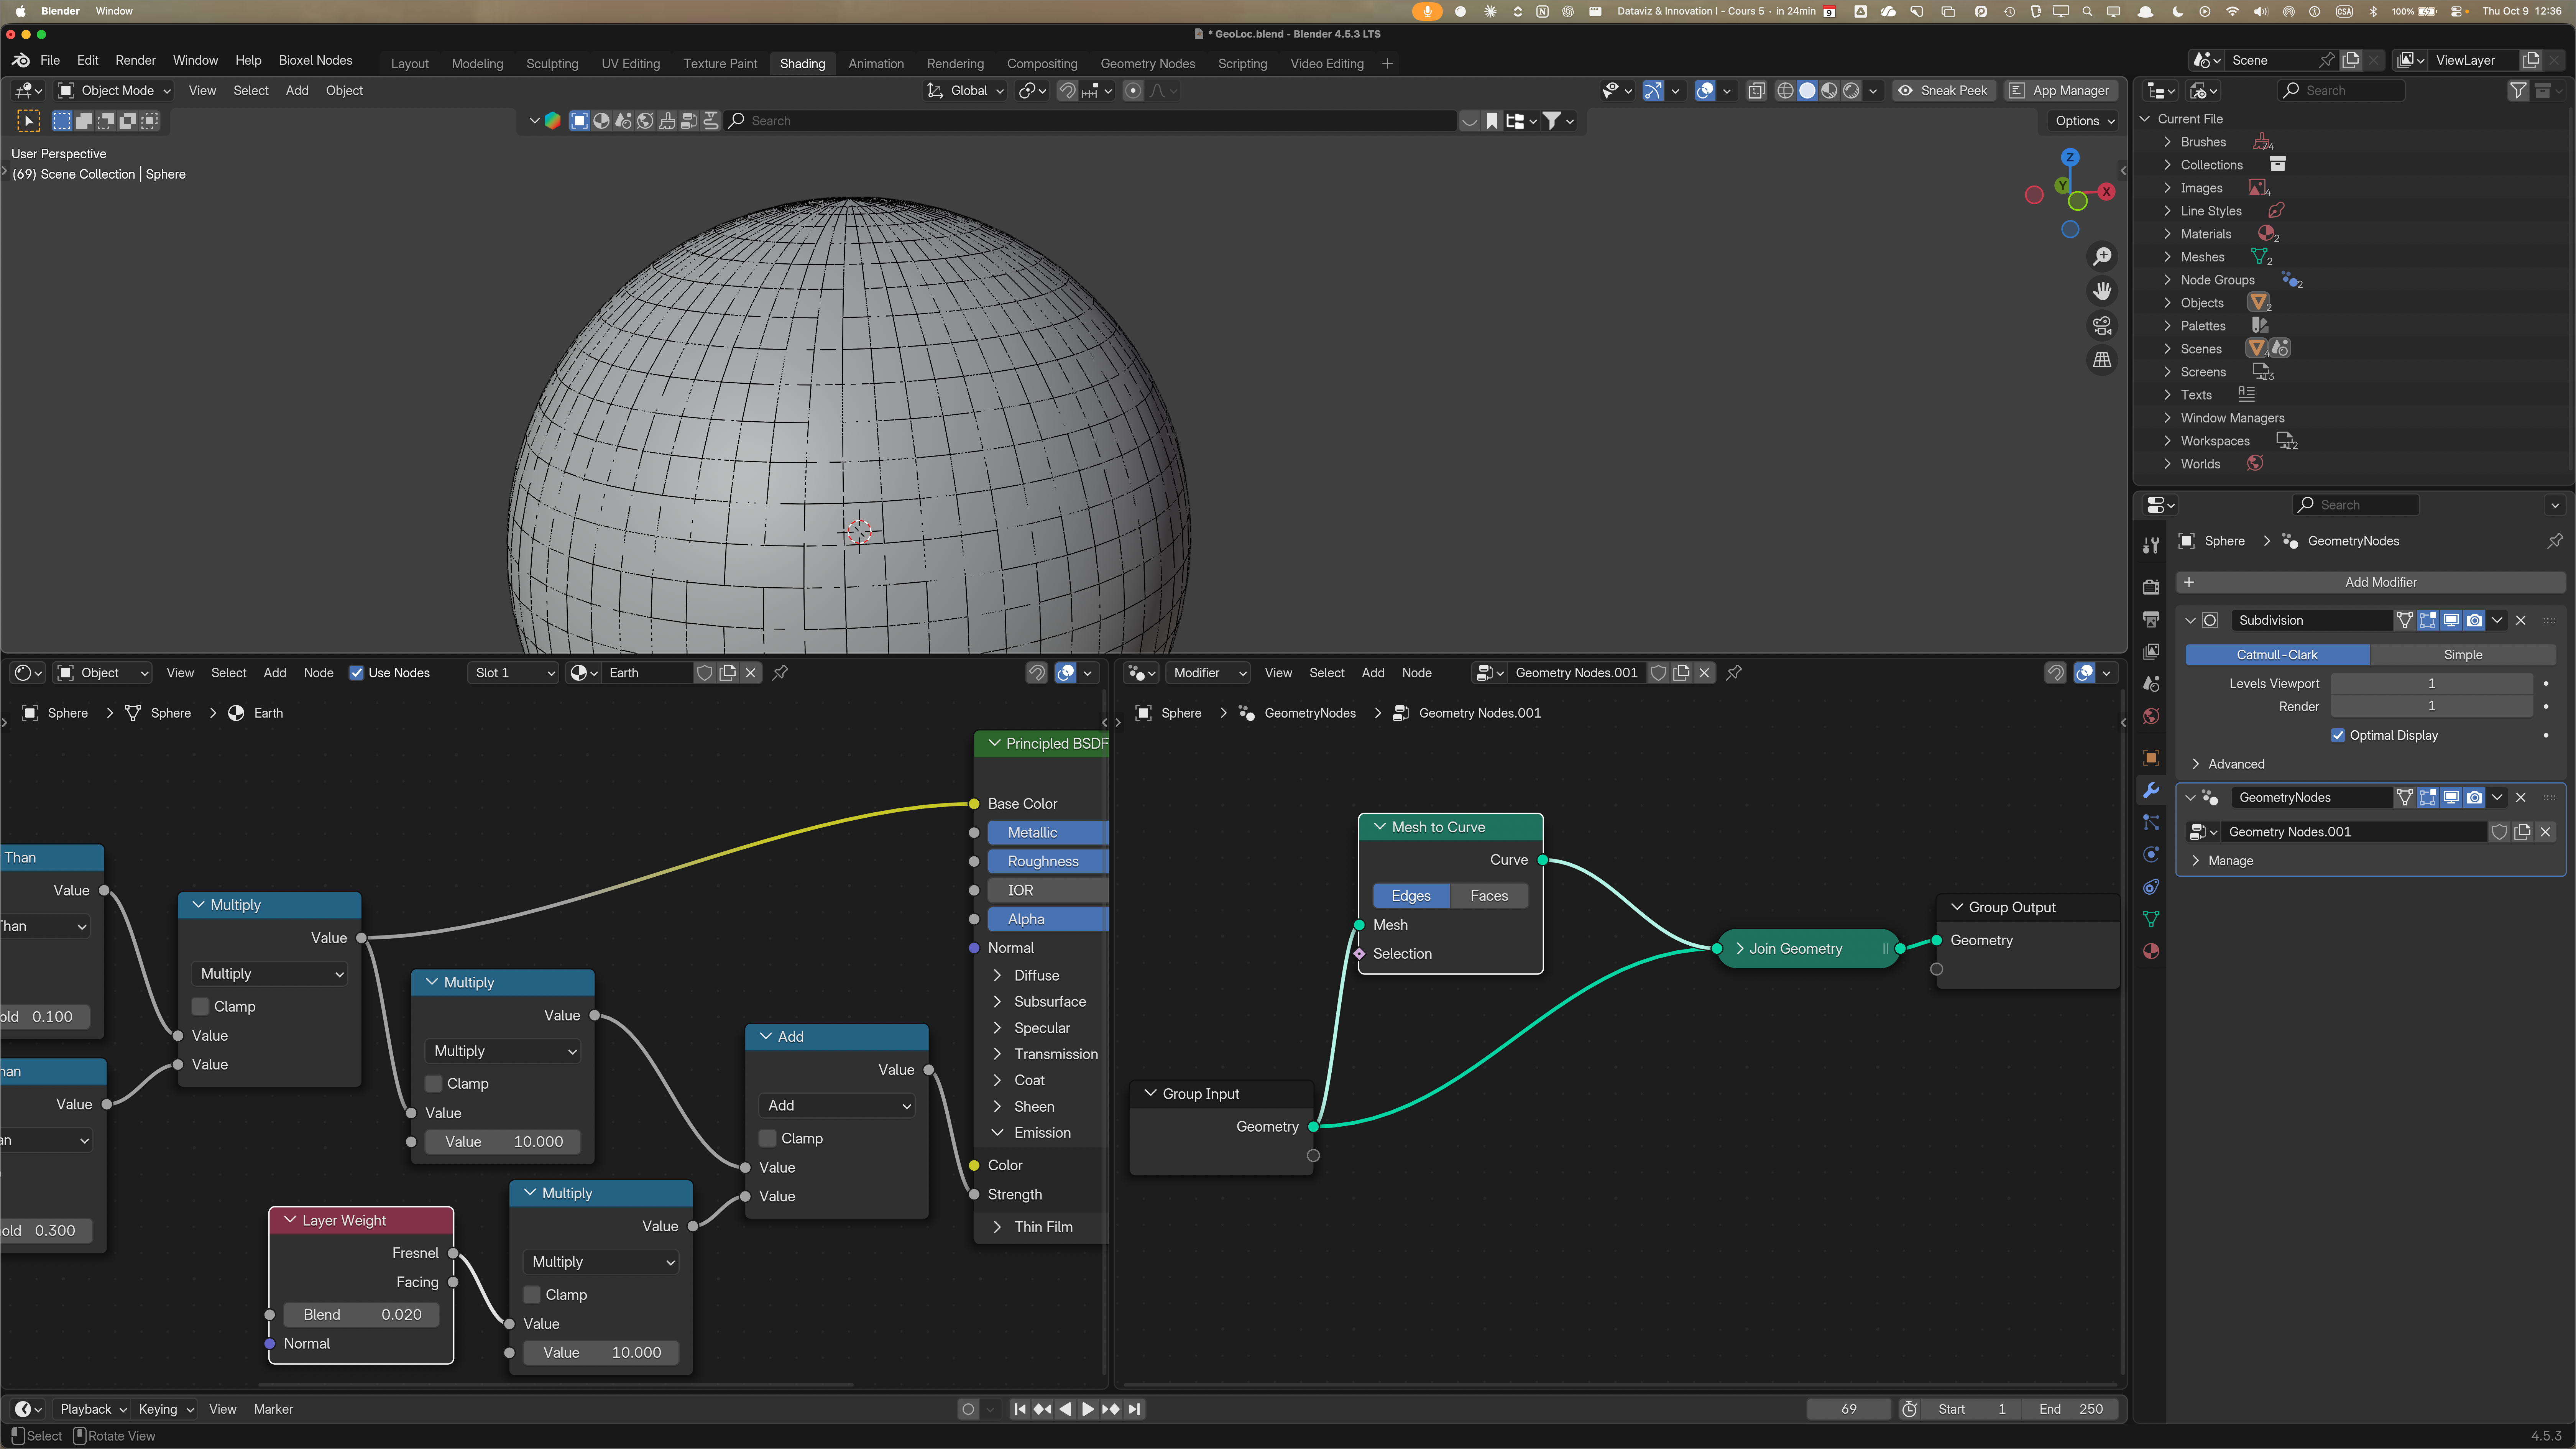Click the zoom magnifier icon in the 3D viewport
Viewport: 2576px width, 1449px height.
[x=2102, y=257]
